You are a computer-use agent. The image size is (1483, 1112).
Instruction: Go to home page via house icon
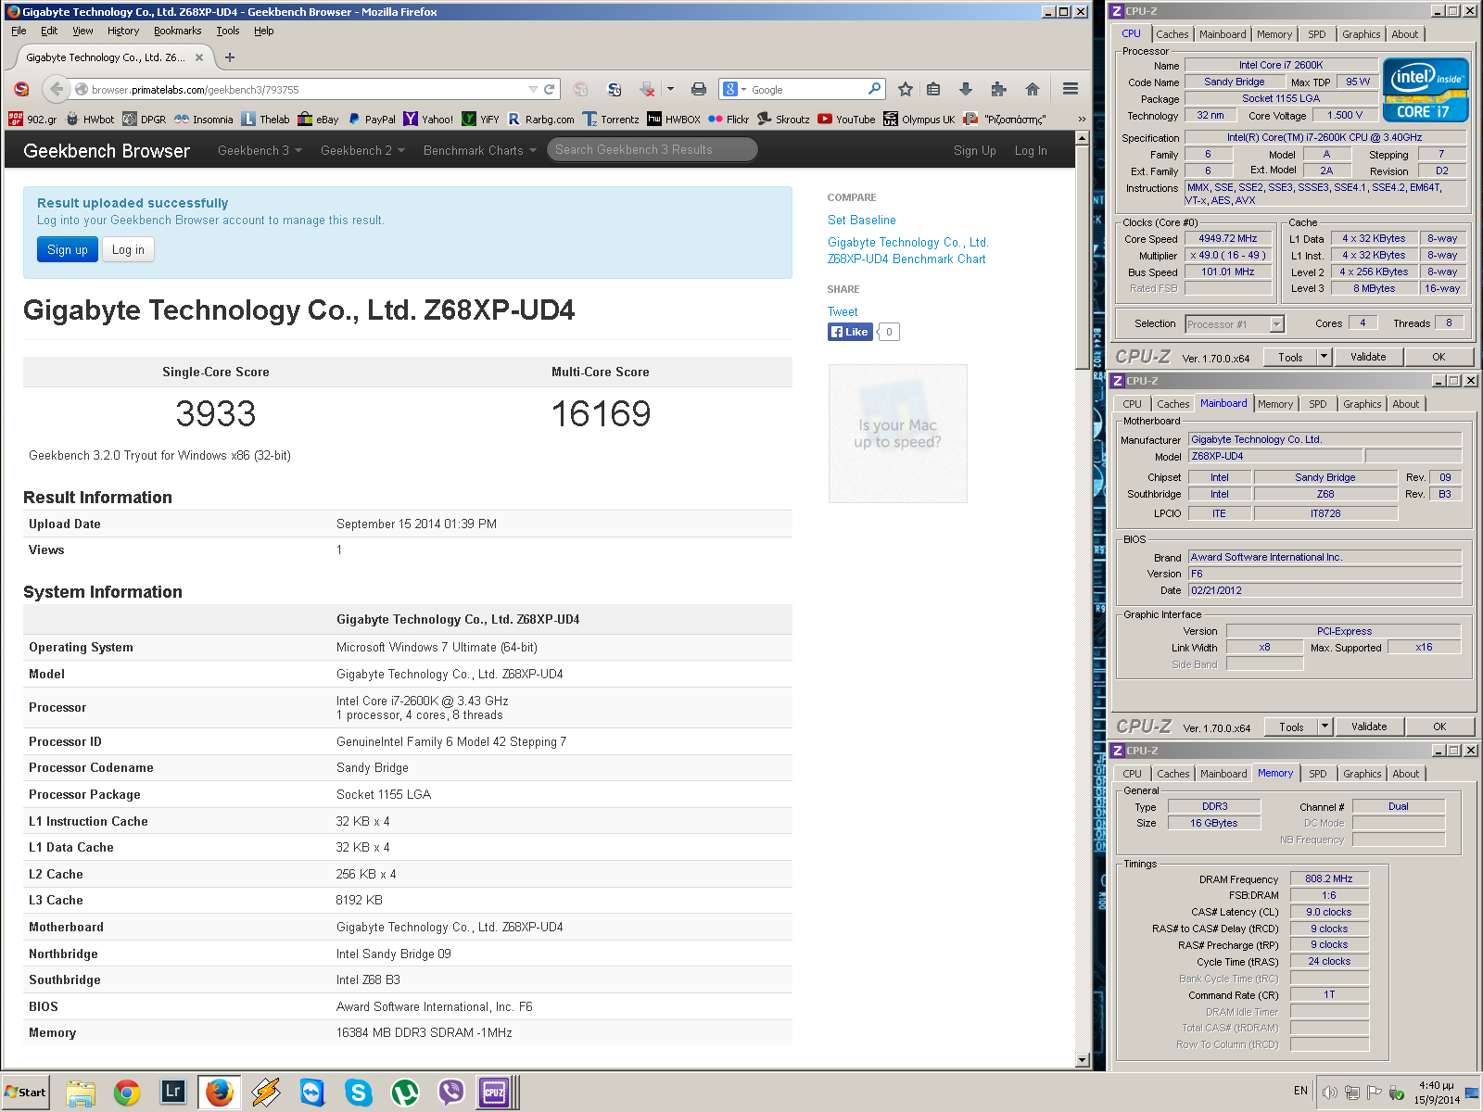tap(1032, 90)
